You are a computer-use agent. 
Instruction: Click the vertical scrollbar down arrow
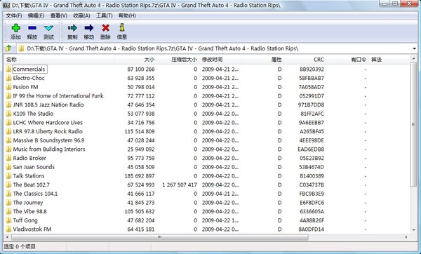tap(413, 230)
